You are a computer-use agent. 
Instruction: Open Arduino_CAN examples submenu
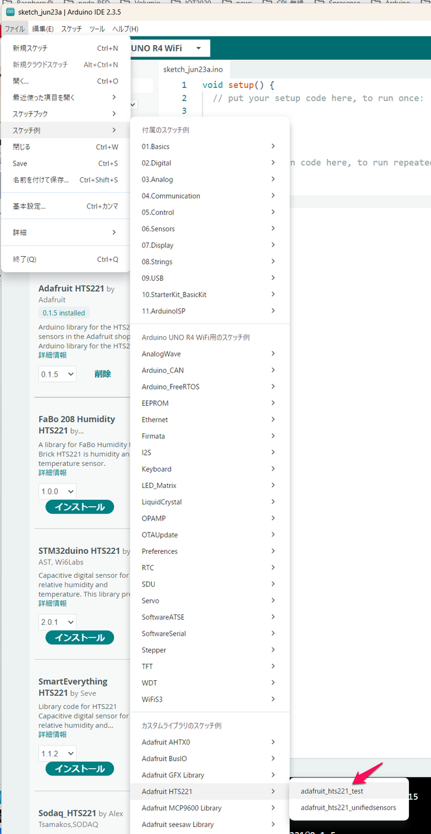[x=210, y=370]
